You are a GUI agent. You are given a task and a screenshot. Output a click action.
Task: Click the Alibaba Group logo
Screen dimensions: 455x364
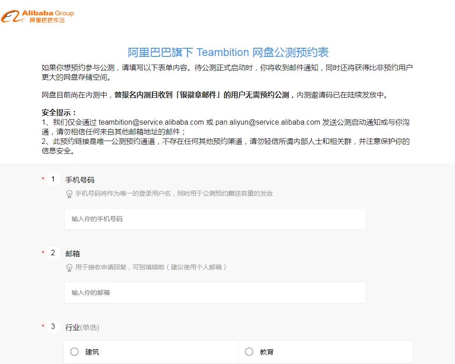(x=37, y=16)
